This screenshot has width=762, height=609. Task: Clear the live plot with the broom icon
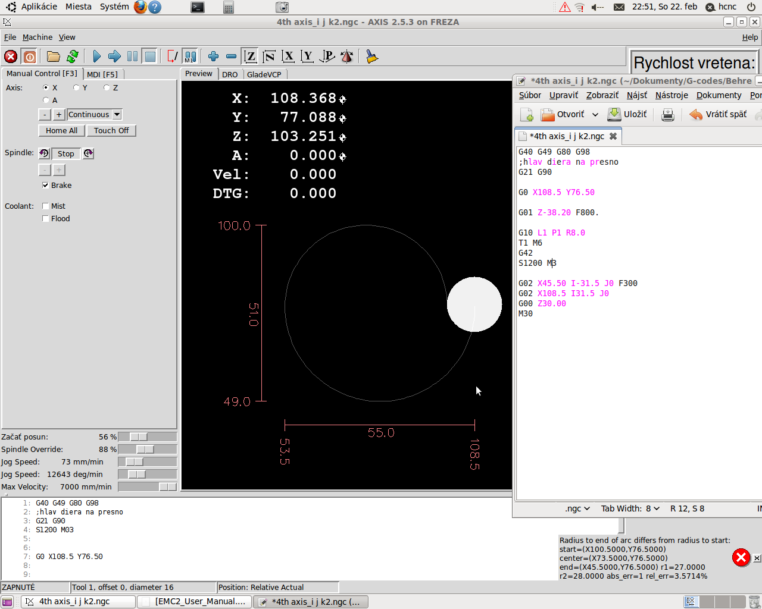click(x=372, y=56)
